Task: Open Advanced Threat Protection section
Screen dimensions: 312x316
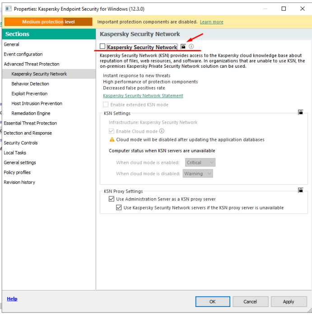Action: [49, 64]
